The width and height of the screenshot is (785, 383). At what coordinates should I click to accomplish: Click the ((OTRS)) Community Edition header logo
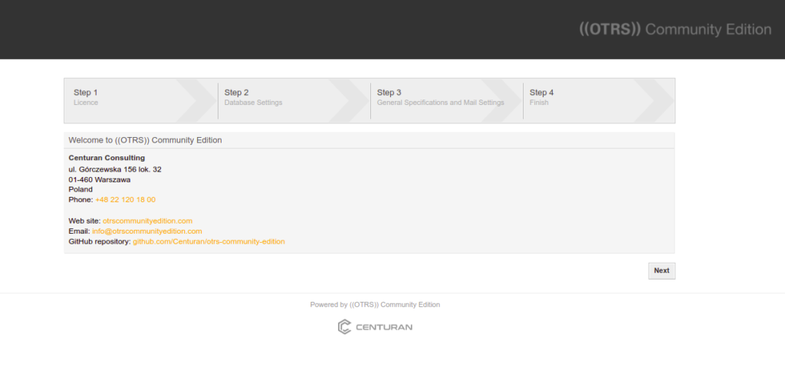[x=675, y=30]
